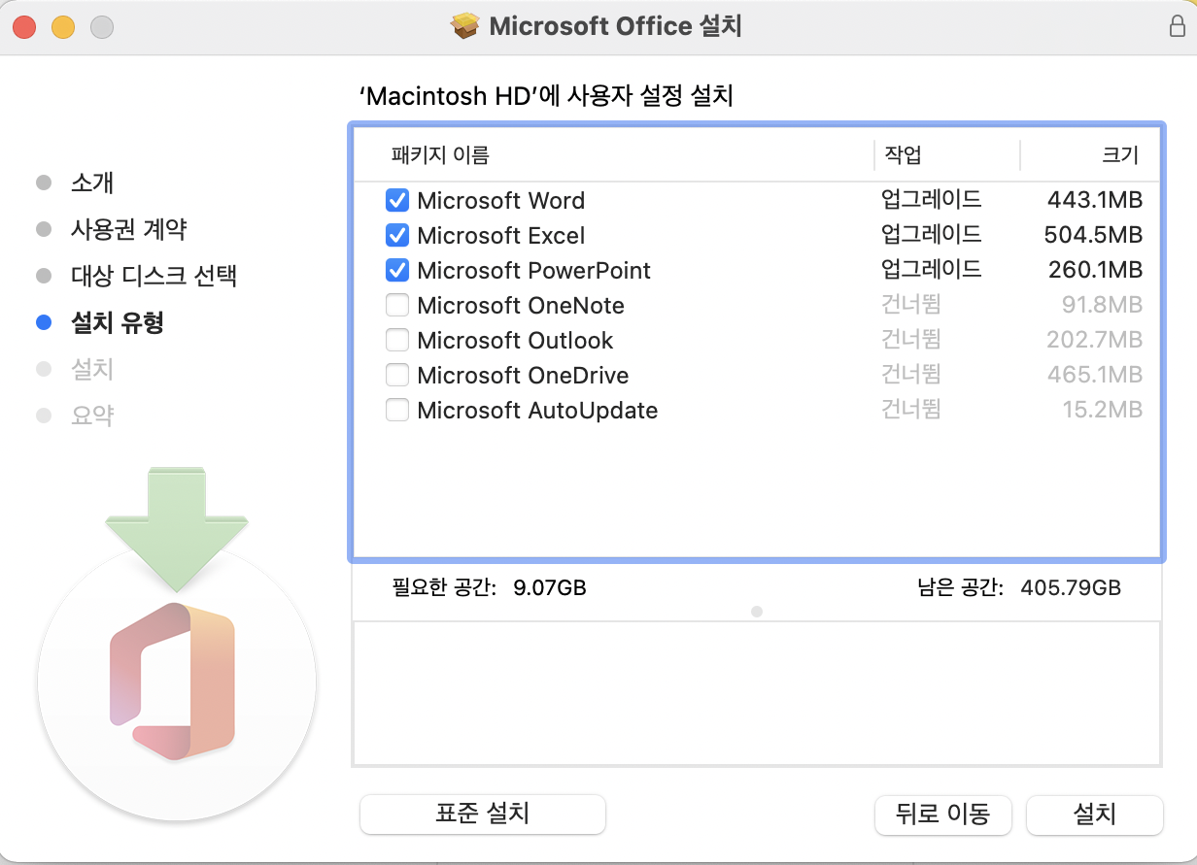Click the pane divider dot handle
Screen dimensions: 1197x865
point(757,612)
